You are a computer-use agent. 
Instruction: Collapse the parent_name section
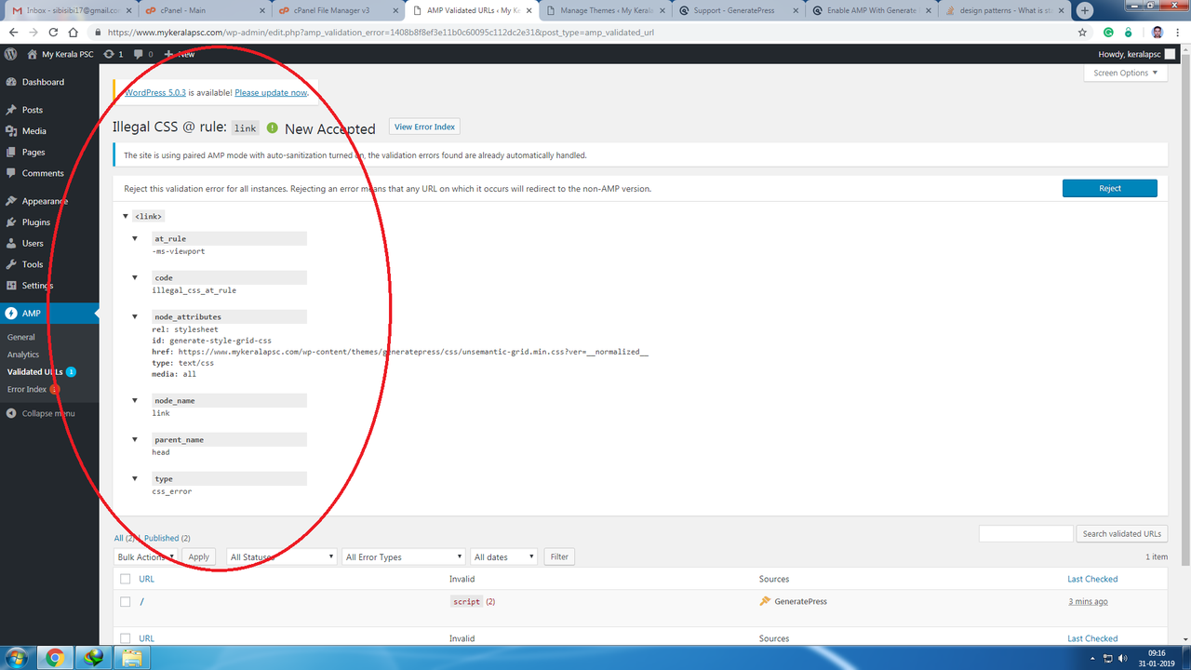(135, 440)
